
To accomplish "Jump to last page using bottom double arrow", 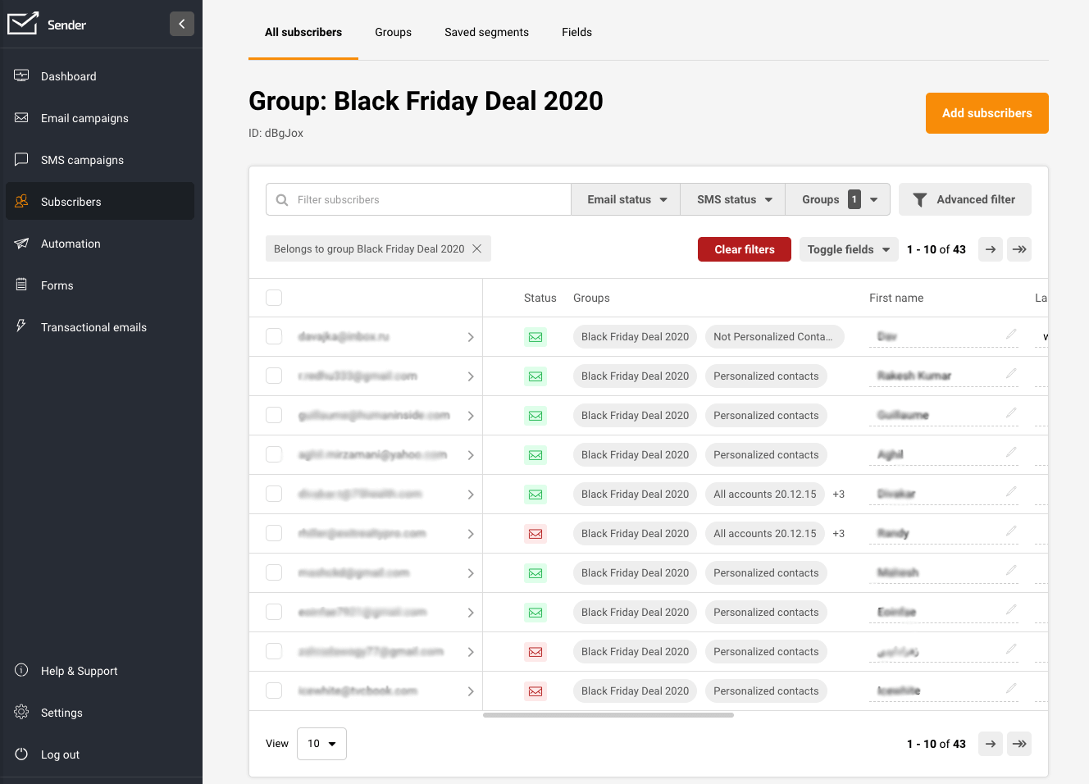I will (x=1019, y=744).
